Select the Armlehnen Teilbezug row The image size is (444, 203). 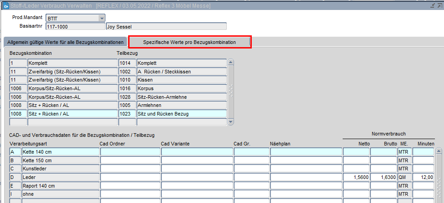point(181,105)
